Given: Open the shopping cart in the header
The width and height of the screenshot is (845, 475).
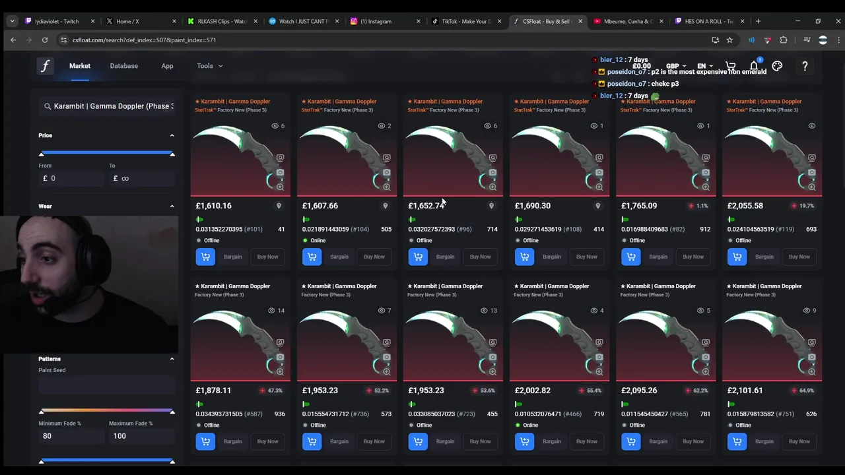Looking at the screenshot, I should [731, 66].
